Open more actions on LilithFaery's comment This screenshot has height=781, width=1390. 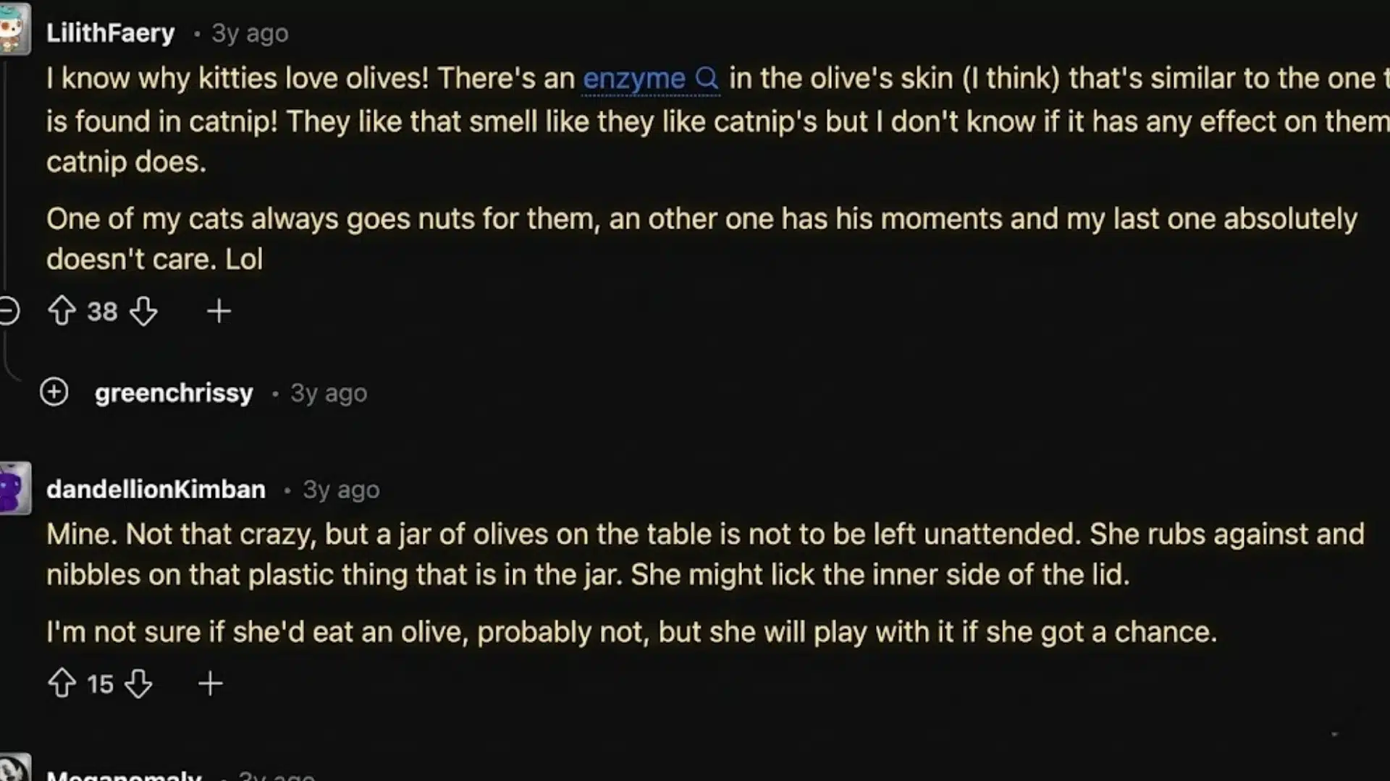(219, 311)
